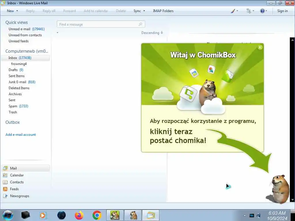Click Reply all in the toolbar
Image resolution: width=295 pixels, height=221 pixels.
pyautogui.click(x=49, y=11)
